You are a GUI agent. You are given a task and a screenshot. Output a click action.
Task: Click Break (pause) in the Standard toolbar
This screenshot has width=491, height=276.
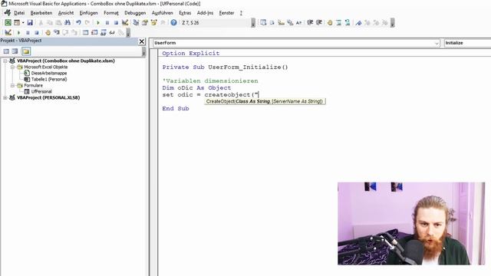(107, 22)
